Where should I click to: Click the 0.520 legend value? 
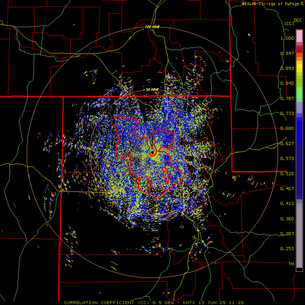287,174
